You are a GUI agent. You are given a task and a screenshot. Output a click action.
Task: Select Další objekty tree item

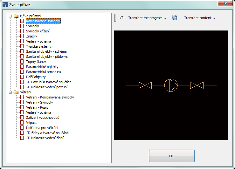point(36,77)
